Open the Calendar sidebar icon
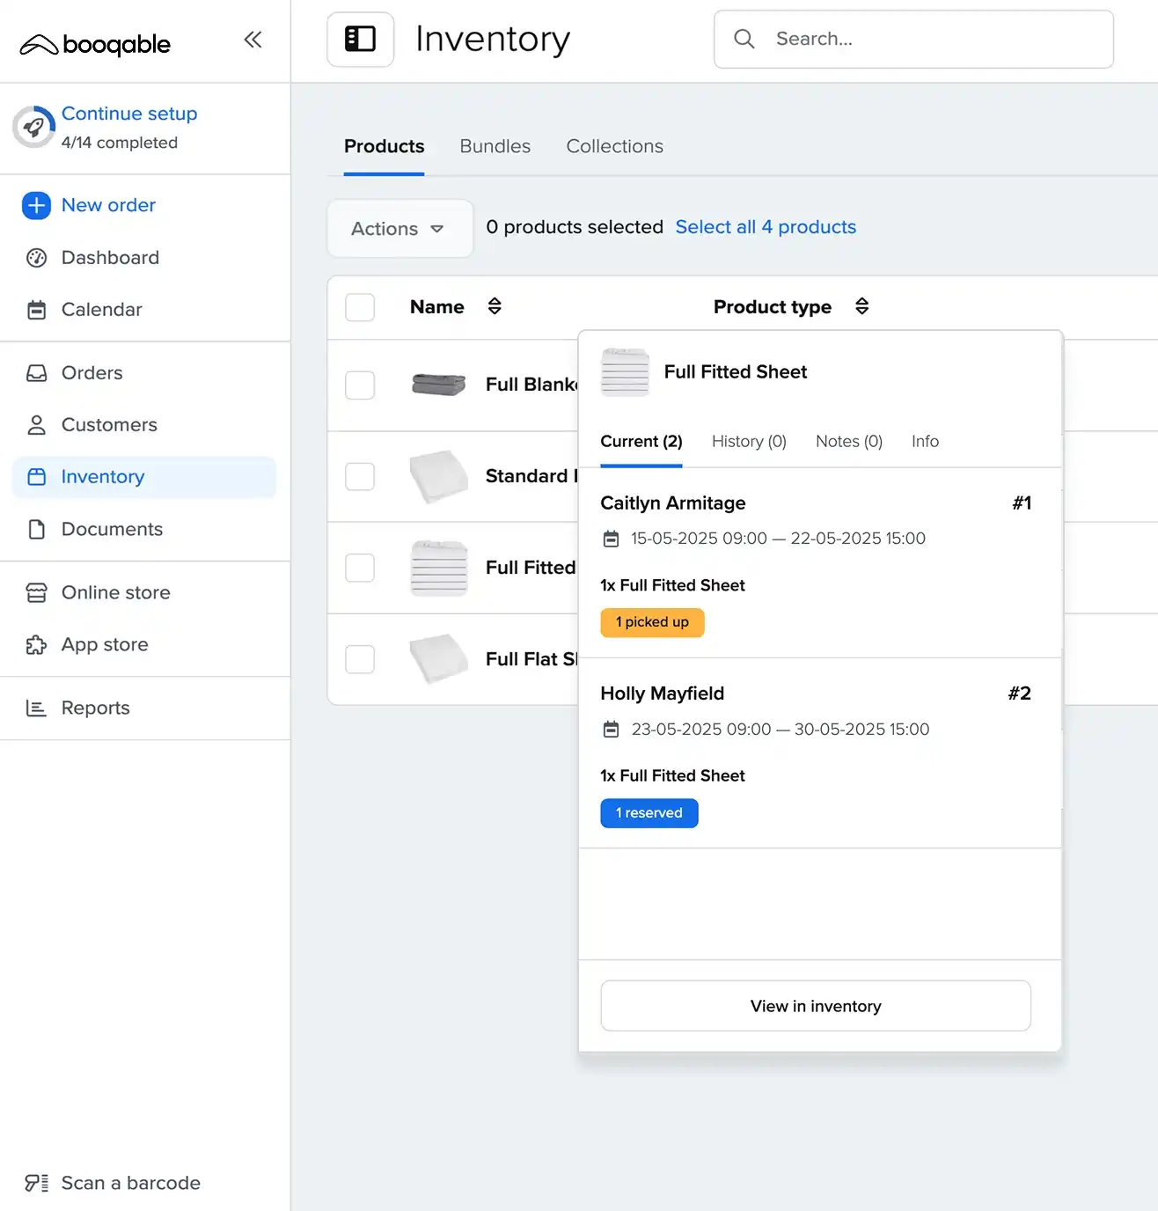 pyautogui.click(x=36, y=310)
